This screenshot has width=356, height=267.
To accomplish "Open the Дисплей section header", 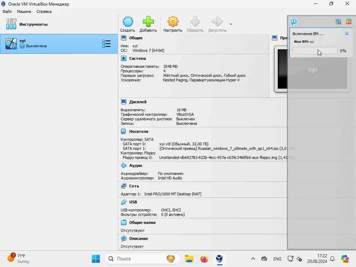I will click(138, 102).
